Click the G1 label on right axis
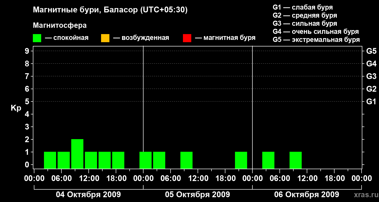This screenshot has height=202, width=379. (x=371, y=102)
